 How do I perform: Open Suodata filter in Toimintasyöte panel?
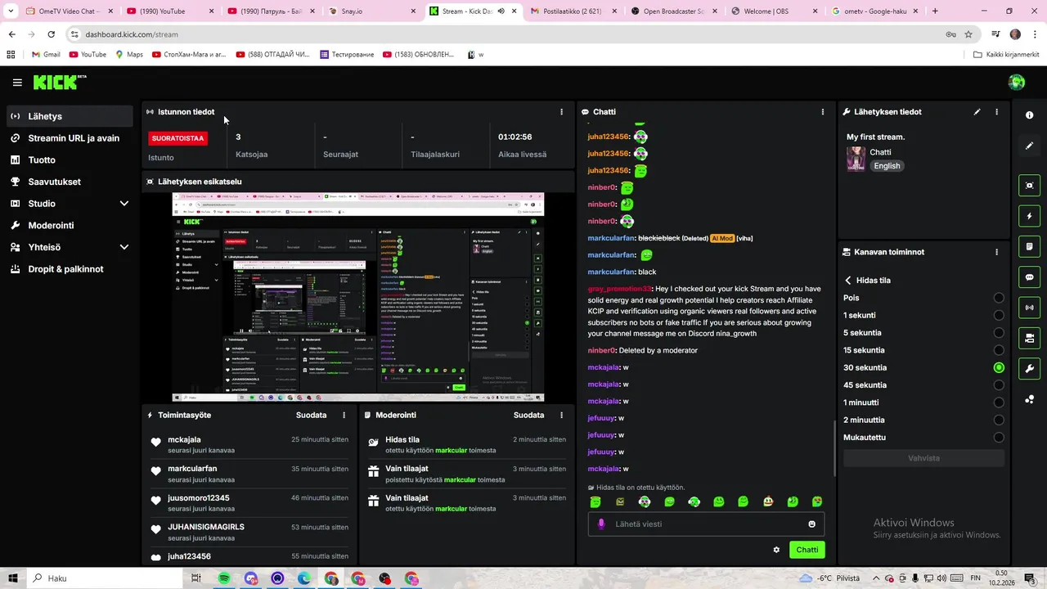311,415
